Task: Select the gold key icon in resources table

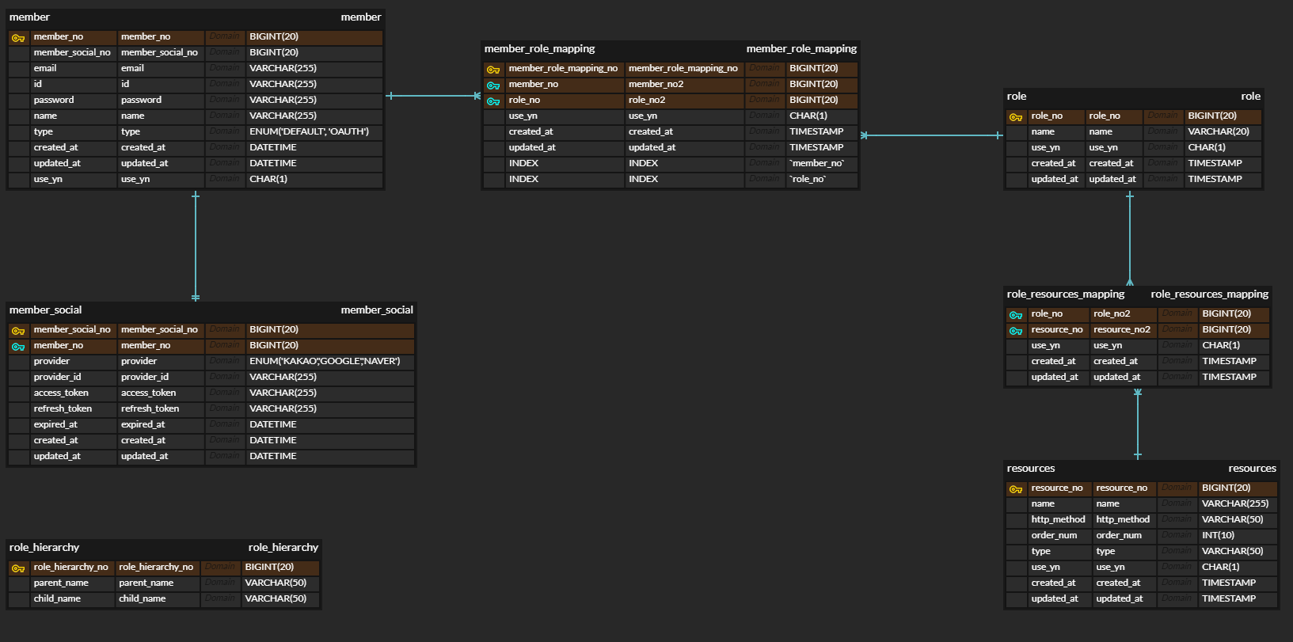Action: [x=1016, y=488]
